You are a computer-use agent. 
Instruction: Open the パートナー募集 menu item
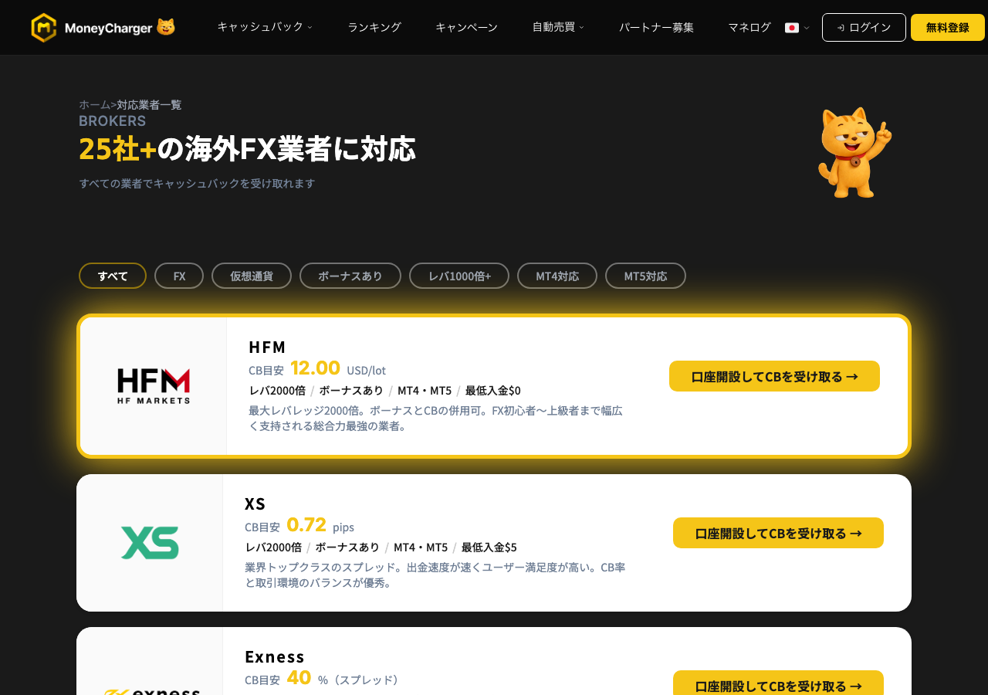coord(656,27)
